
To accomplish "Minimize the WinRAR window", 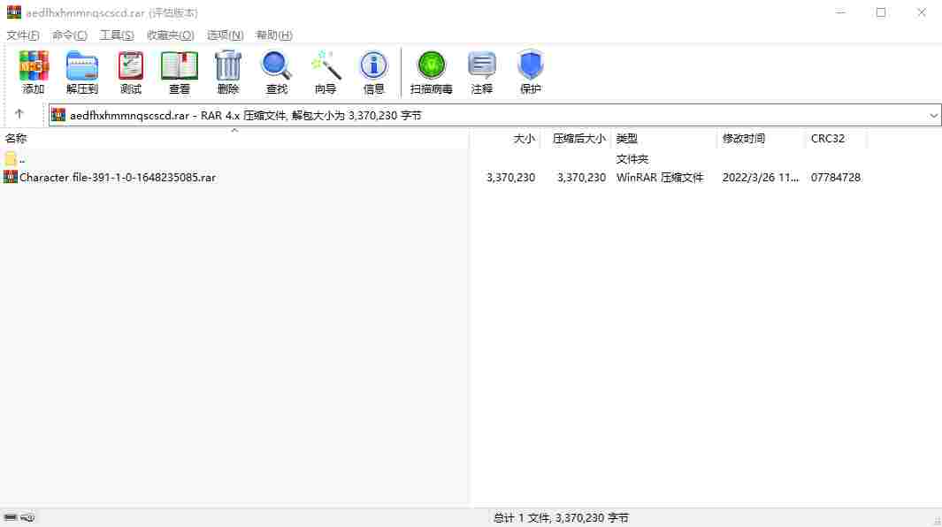I will pos(840,12).
